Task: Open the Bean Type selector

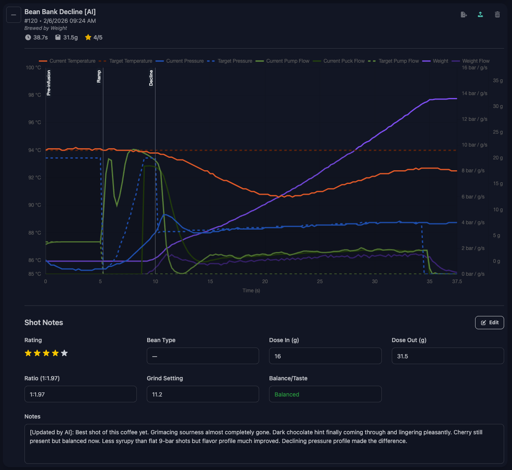Action: pyautogui.click(x=203, y=356)
